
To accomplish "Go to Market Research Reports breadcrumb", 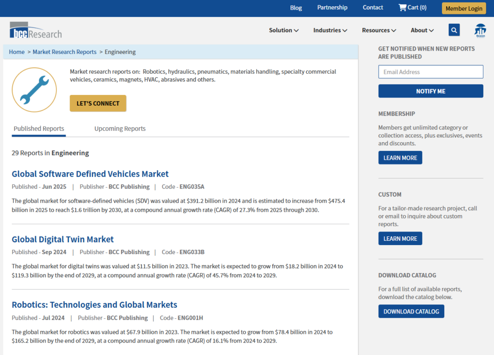I will pyautogui.click(x=65, y=52).
